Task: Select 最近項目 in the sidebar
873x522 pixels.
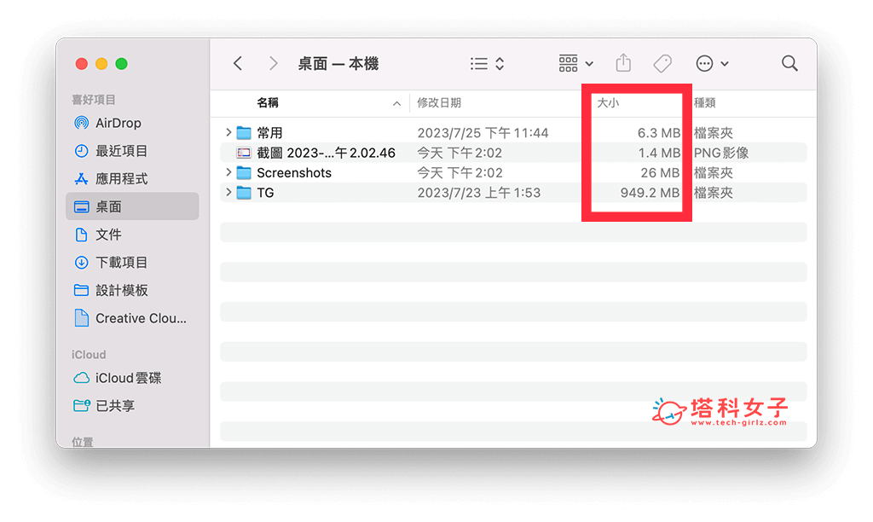Action: click(132, 150)
